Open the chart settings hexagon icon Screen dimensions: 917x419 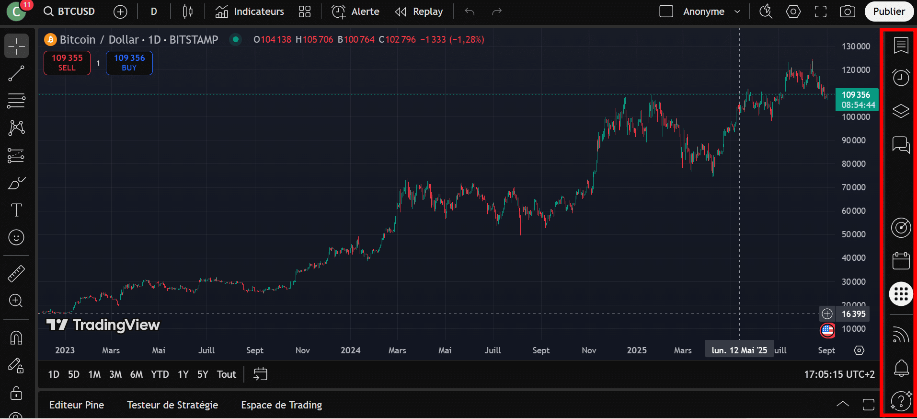coord(793,12)
